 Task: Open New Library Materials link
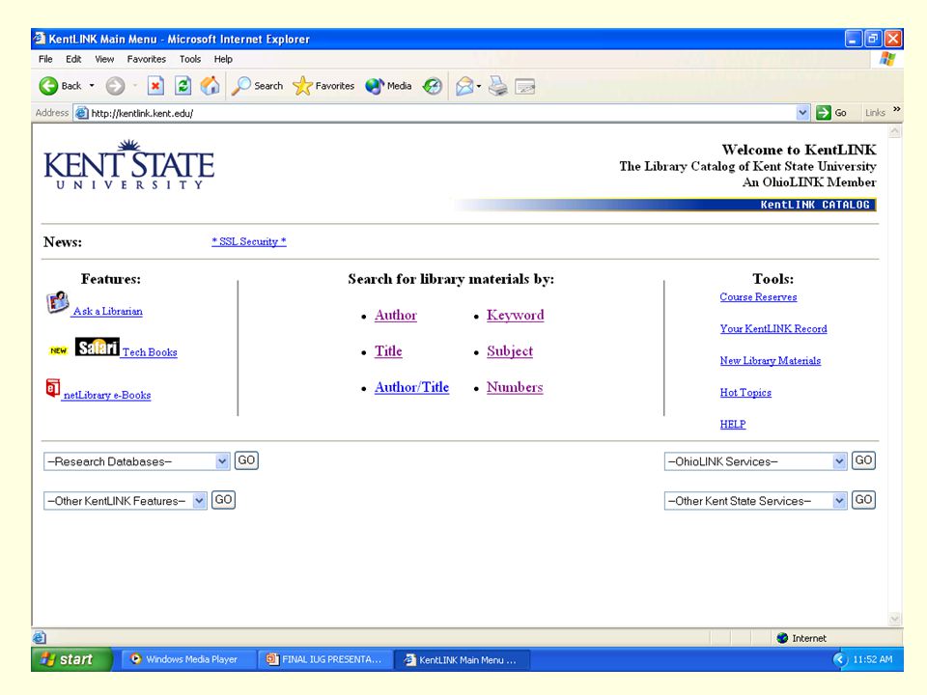[x=771, y=360]
